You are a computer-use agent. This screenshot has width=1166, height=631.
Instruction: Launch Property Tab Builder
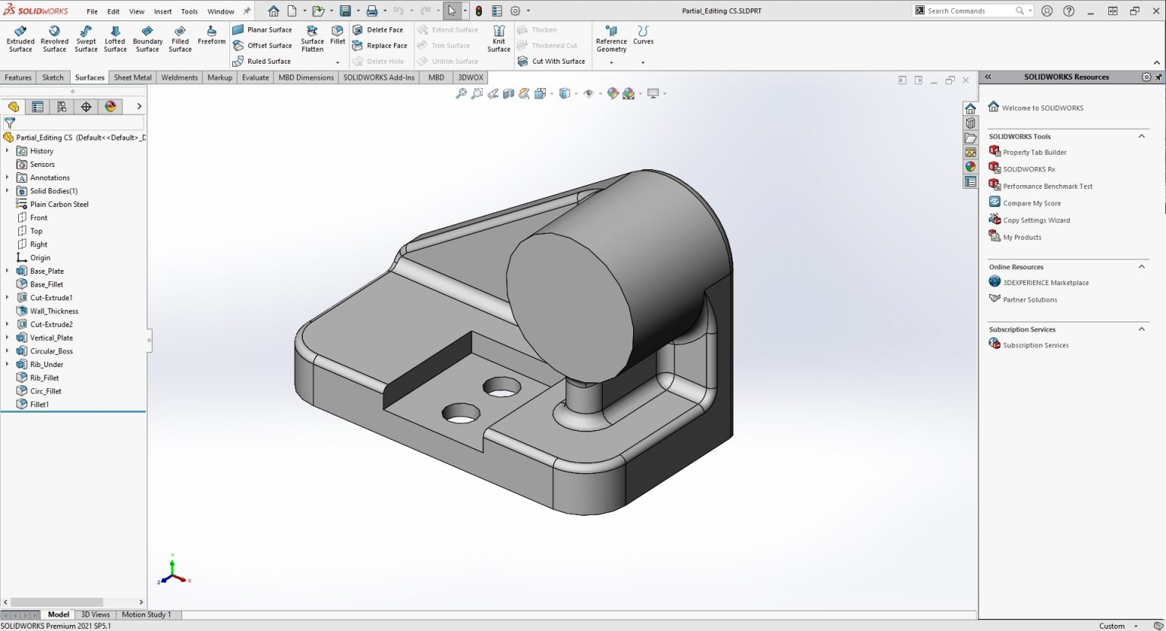click(x=1034, y=152)
